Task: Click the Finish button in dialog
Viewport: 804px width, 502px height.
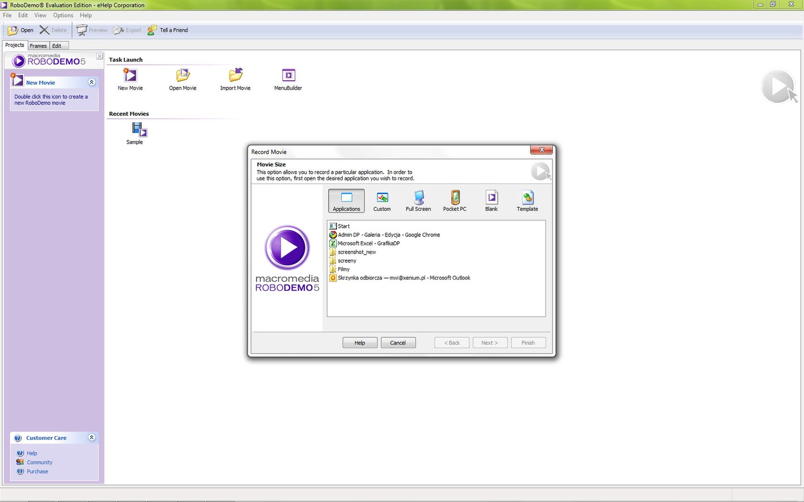Action: tap(528, 343)
